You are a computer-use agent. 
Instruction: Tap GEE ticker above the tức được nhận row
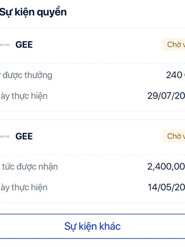tap(24, 136)
